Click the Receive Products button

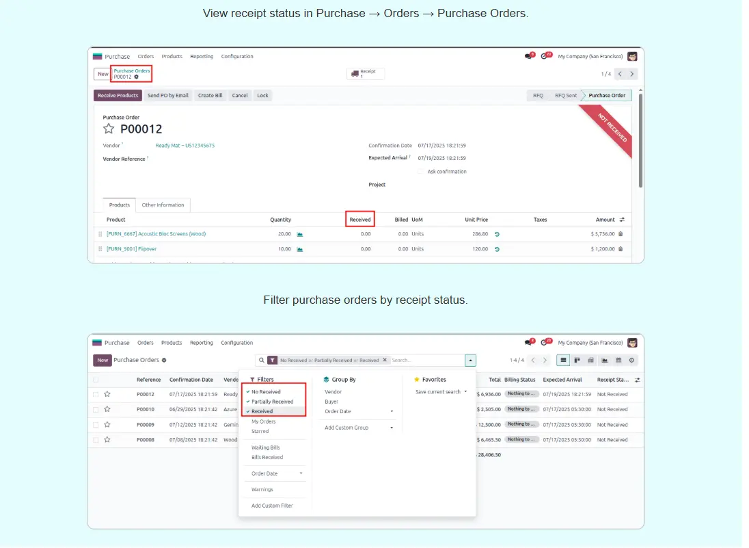point(118,96)
